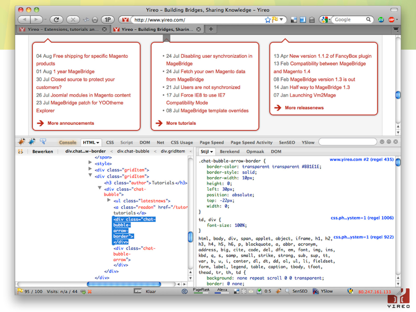Open the address bar history dropdown arrow
The image size is (416, 312).
(x=282, y=19)
